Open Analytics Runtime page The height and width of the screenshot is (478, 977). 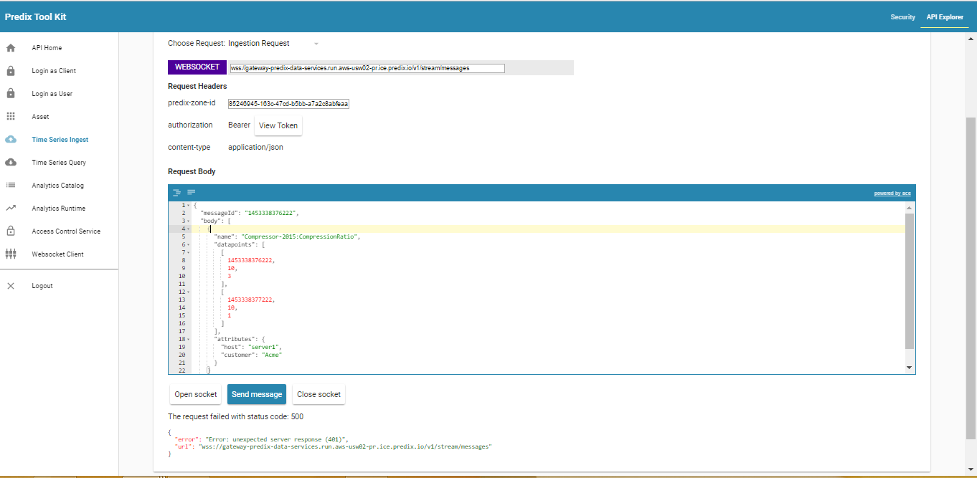[x=58, y=209]
